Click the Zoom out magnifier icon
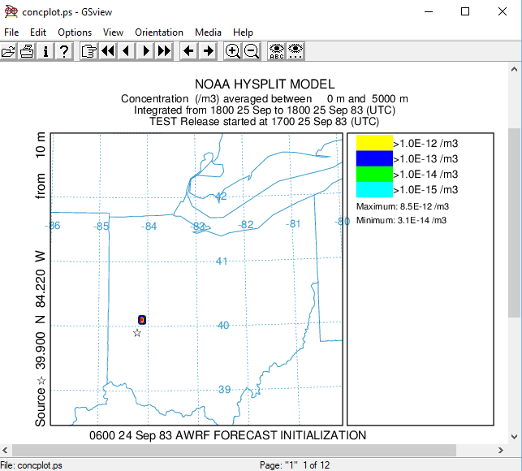 [x=252, y=51]
